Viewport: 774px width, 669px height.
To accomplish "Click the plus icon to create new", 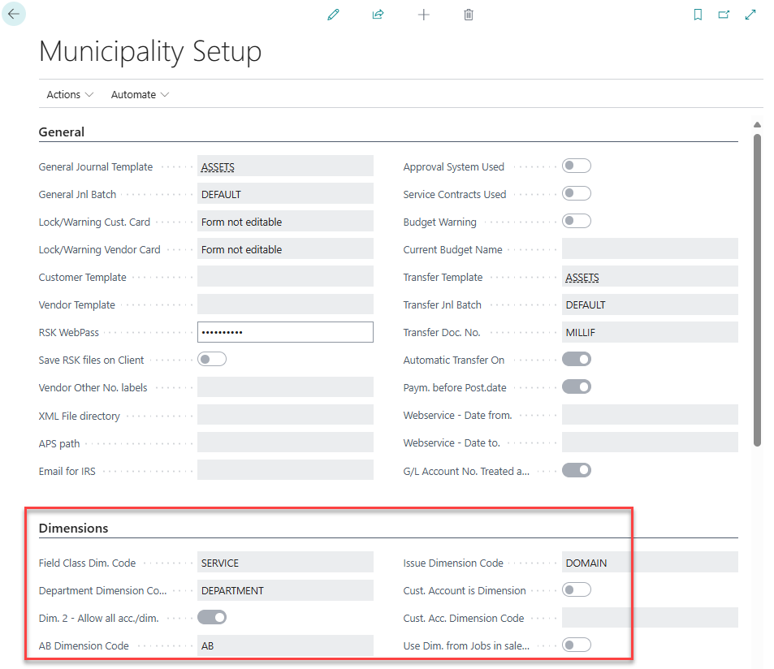I will pos(423,15).
